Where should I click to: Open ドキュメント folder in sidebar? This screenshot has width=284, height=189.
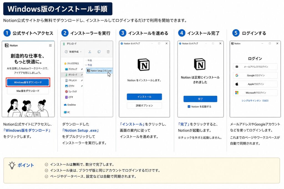click(71, 80)
